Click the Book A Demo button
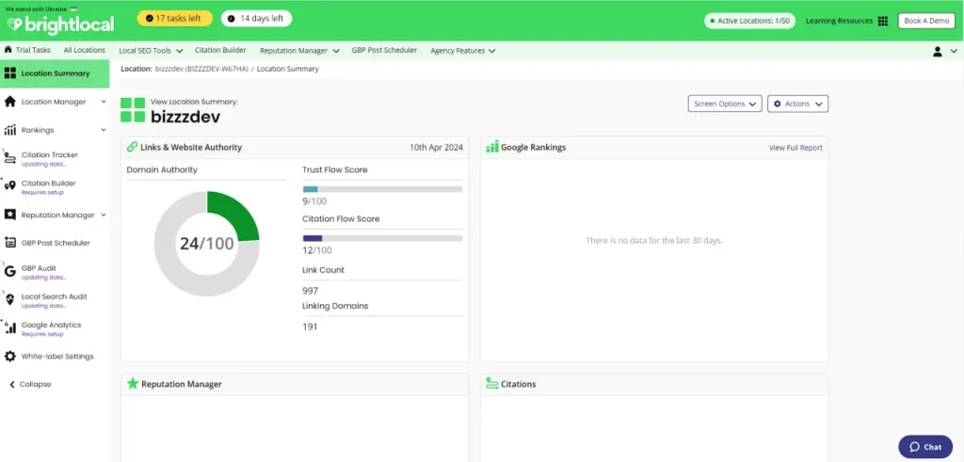The width and height of the screenshot is (964, 462). click(x=926, y=21)
